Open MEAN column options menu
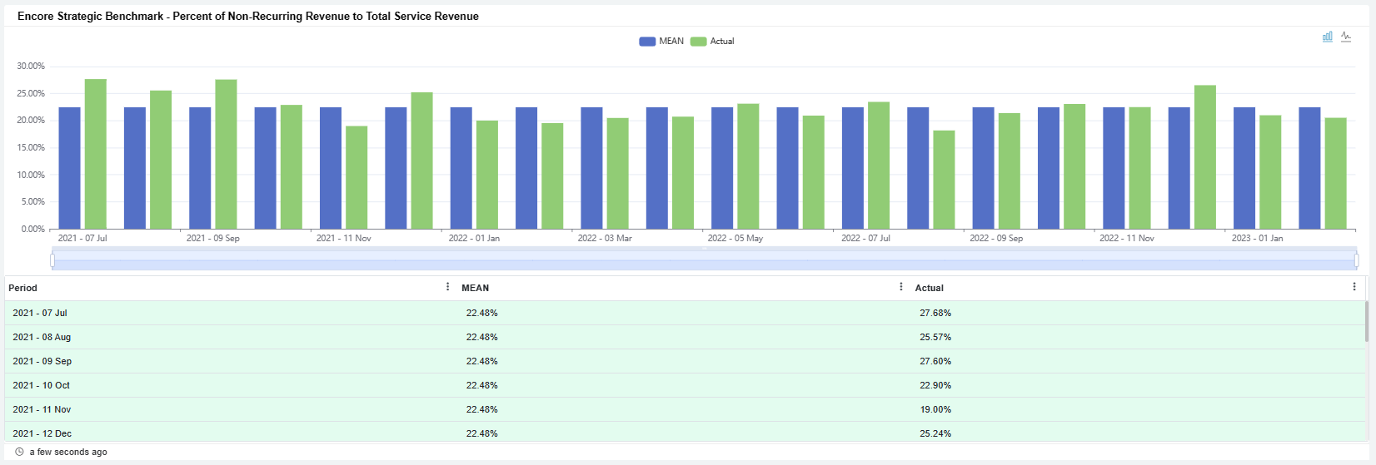Screen dimensions: 1376x465 click(900, 287)
